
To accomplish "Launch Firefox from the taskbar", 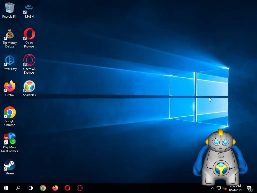I will coord(55,188).
